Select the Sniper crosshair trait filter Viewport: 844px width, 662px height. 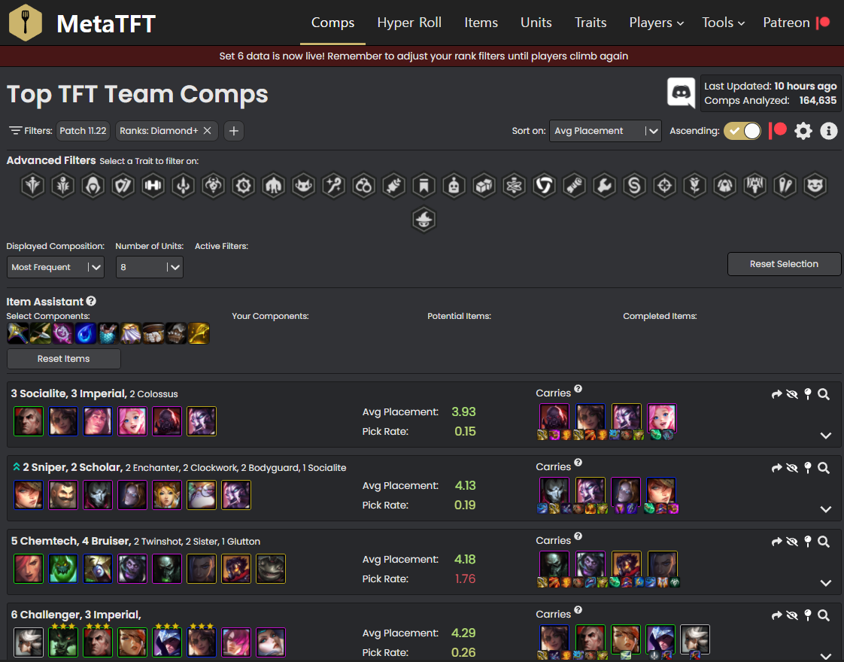click(x=665, y=186)
